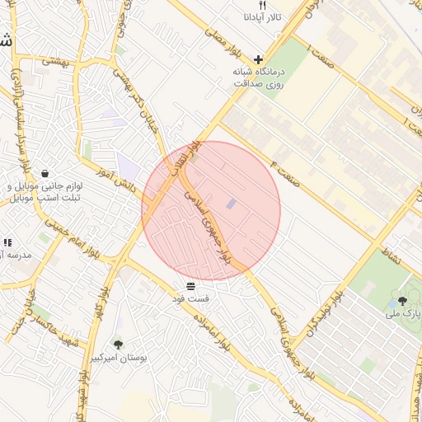Click the بوستان امیرکبیر park label
Image resolution: width=422 pixels, height=422 pixels.
119,358
